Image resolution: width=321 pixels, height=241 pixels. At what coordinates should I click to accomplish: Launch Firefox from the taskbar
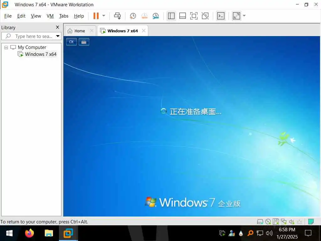click(29, 233)
